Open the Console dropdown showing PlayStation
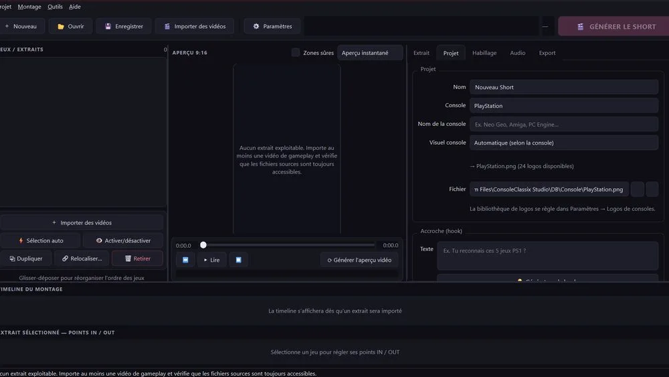Viewport: 669px width, 377px height. [563, 105]
